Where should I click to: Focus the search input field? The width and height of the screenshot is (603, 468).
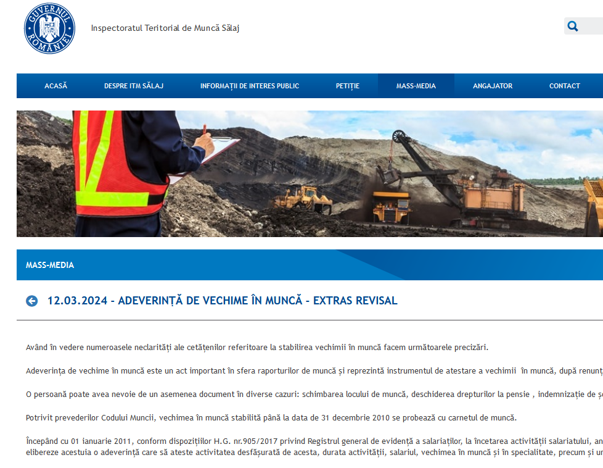click(592, 26)
